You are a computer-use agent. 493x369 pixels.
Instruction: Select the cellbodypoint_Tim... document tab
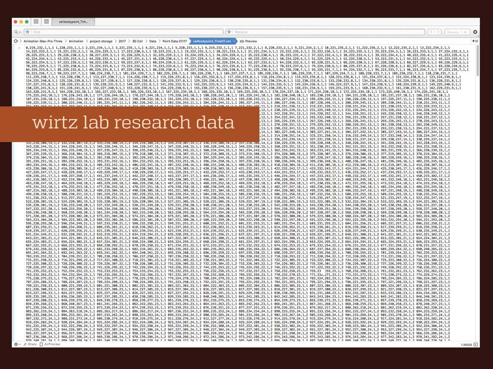(73, 22)
